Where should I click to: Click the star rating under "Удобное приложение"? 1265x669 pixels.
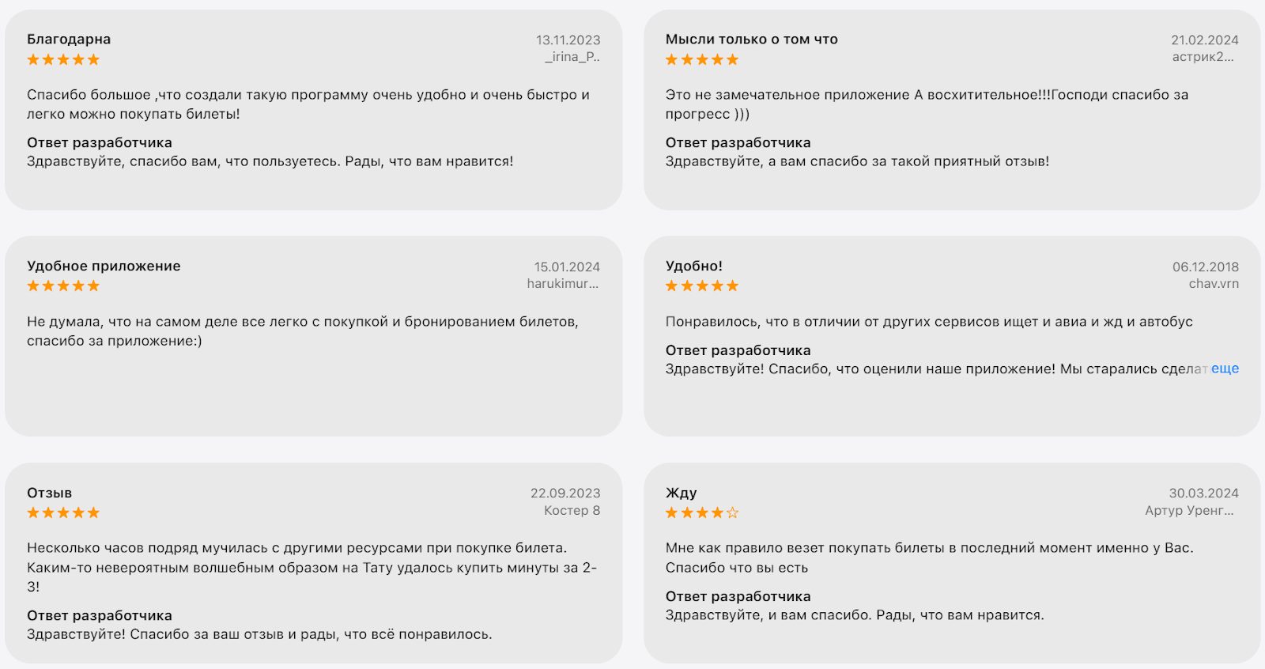(63, 285)
